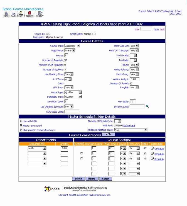This screenshot has height=206, width=187.
Task: Click the goto course number field
Action: coord(147,29)
